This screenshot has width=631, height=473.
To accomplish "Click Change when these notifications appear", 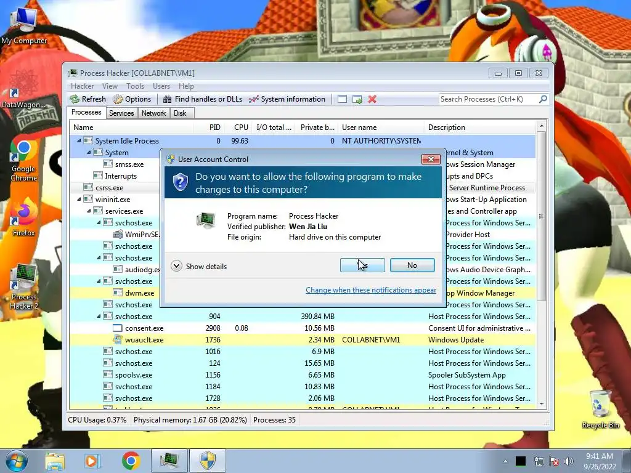I will point(371,290).
